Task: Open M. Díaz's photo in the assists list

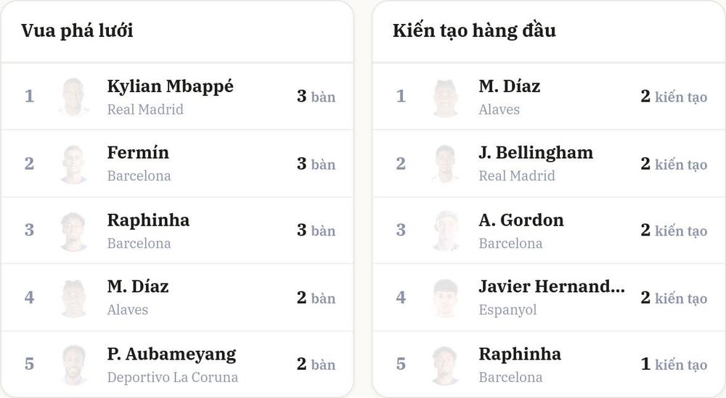Action: pos(446,96)
